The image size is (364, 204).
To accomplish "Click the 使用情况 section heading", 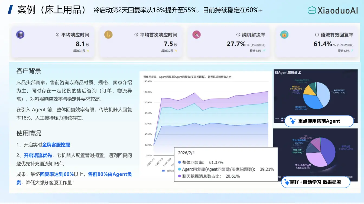I will click(29, 133).
